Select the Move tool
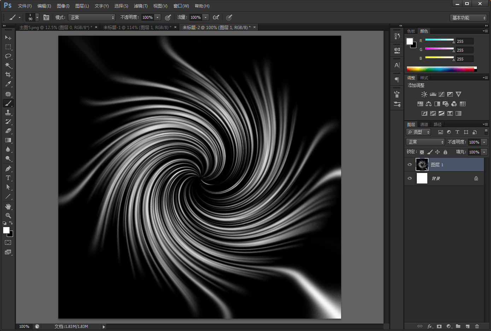The image size is (491, 331). 8,37
